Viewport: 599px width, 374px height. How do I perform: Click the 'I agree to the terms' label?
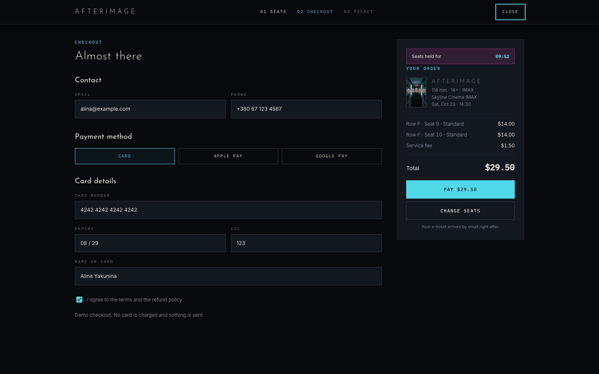click(x=135, y=300)
